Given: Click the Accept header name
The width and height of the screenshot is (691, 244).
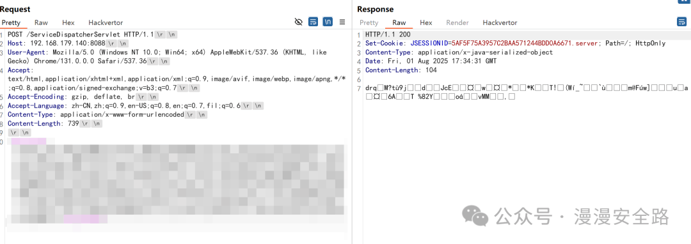Looking at the screenshot, I should [19, 70].
